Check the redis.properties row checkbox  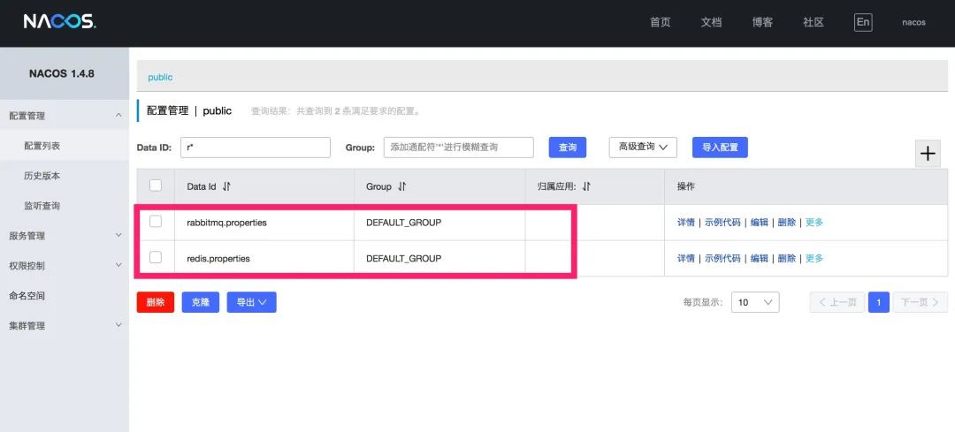tap(156, 257)
